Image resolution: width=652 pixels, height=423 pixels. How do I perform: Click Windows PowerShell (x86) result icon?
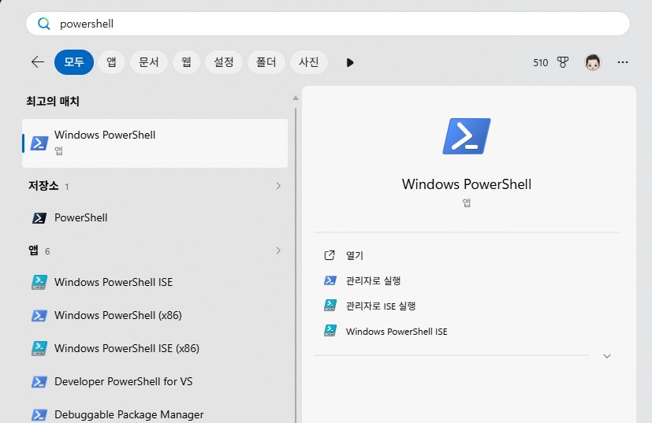(x=39, y=315)
